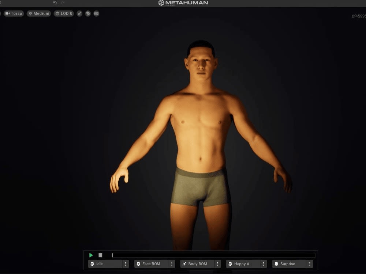Click the Face ROM animation icon

coord(138,264)
